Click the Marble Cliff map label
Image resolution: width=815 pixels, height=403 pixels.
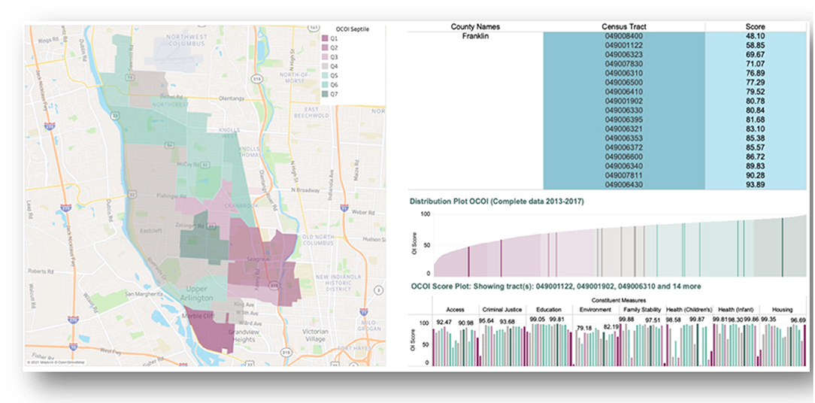point(197,317)
